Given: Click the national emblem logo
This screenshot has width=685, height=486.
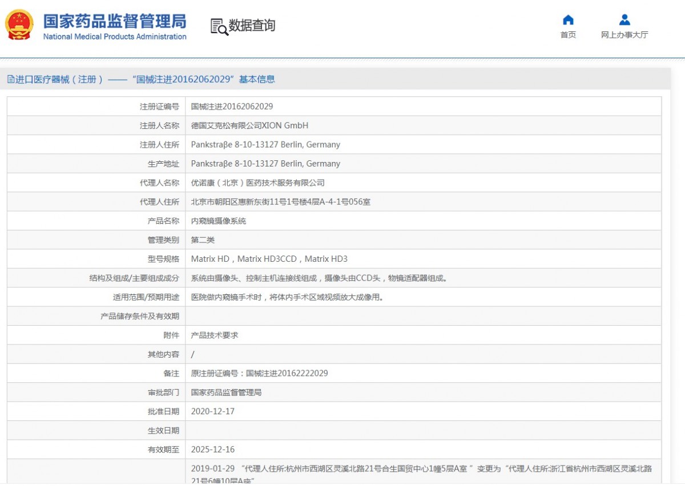Looking at the screenshot, I should [x=20, y=25].
